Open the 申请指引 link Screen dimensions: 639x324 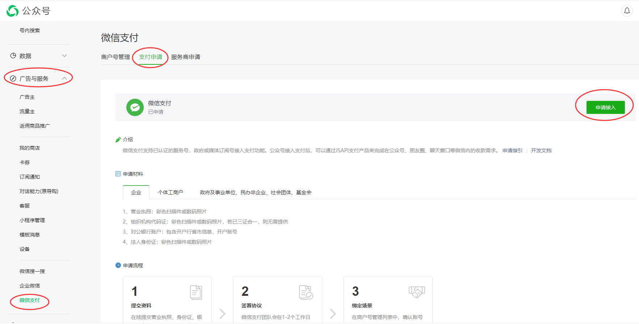point(512,150)
